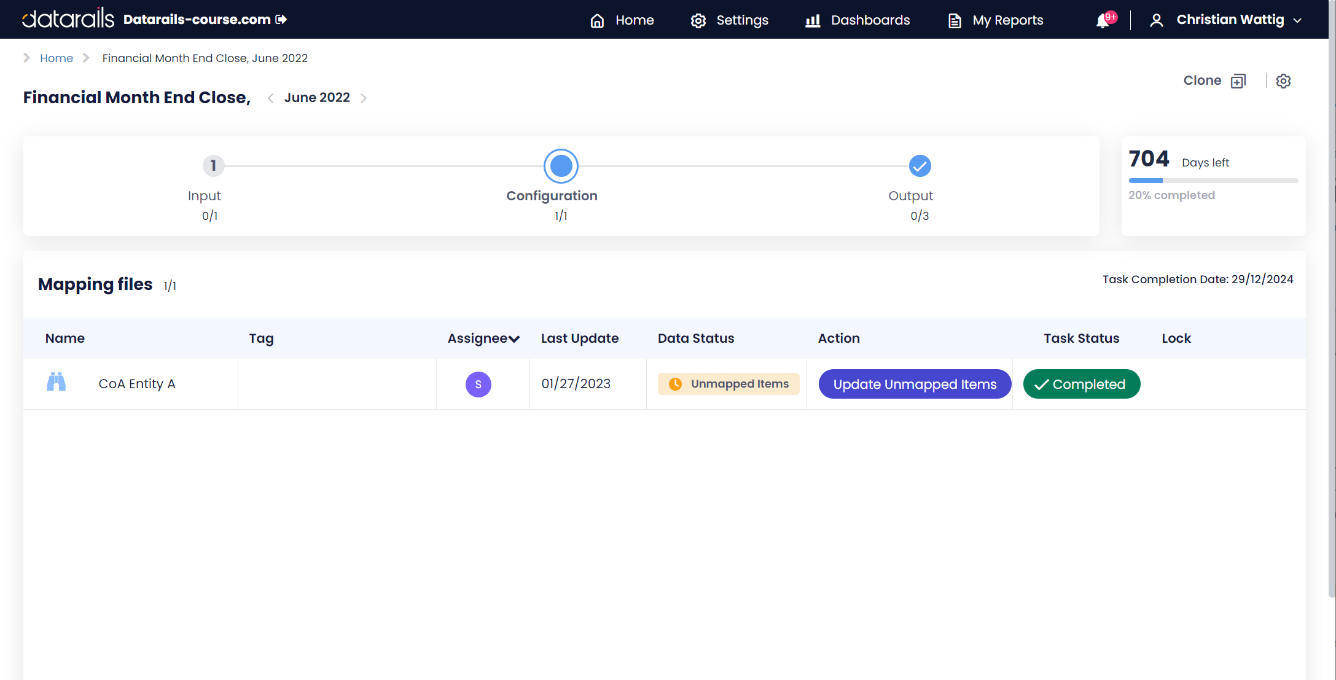Click Update Unmapped Items button

[915, 385]
